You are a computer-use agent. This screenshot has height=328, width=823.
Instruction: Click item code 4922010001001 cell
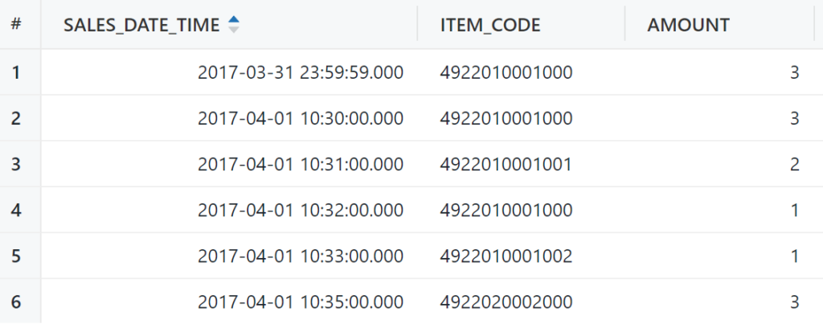(x=506, y=164)
